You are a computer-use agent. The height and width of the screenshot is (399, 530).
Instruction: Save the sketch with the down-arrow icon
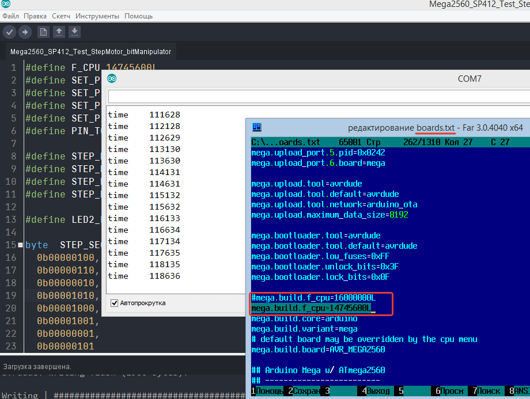[74, 32]
